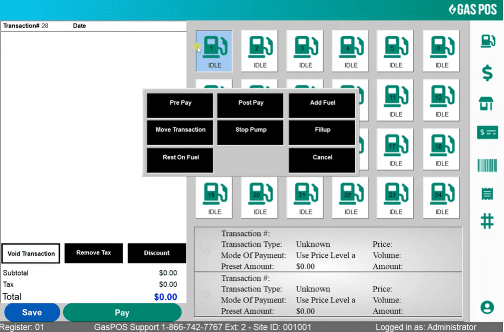Click the blue Save button
The image size is (504, 332).
pyautogui.click(x=32, y=312)
